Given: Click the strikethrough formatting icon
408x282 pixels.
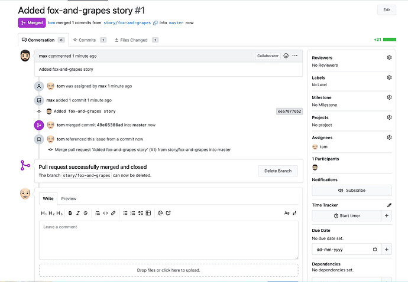Looking at the screenshot, I should [x=85, y=213].
